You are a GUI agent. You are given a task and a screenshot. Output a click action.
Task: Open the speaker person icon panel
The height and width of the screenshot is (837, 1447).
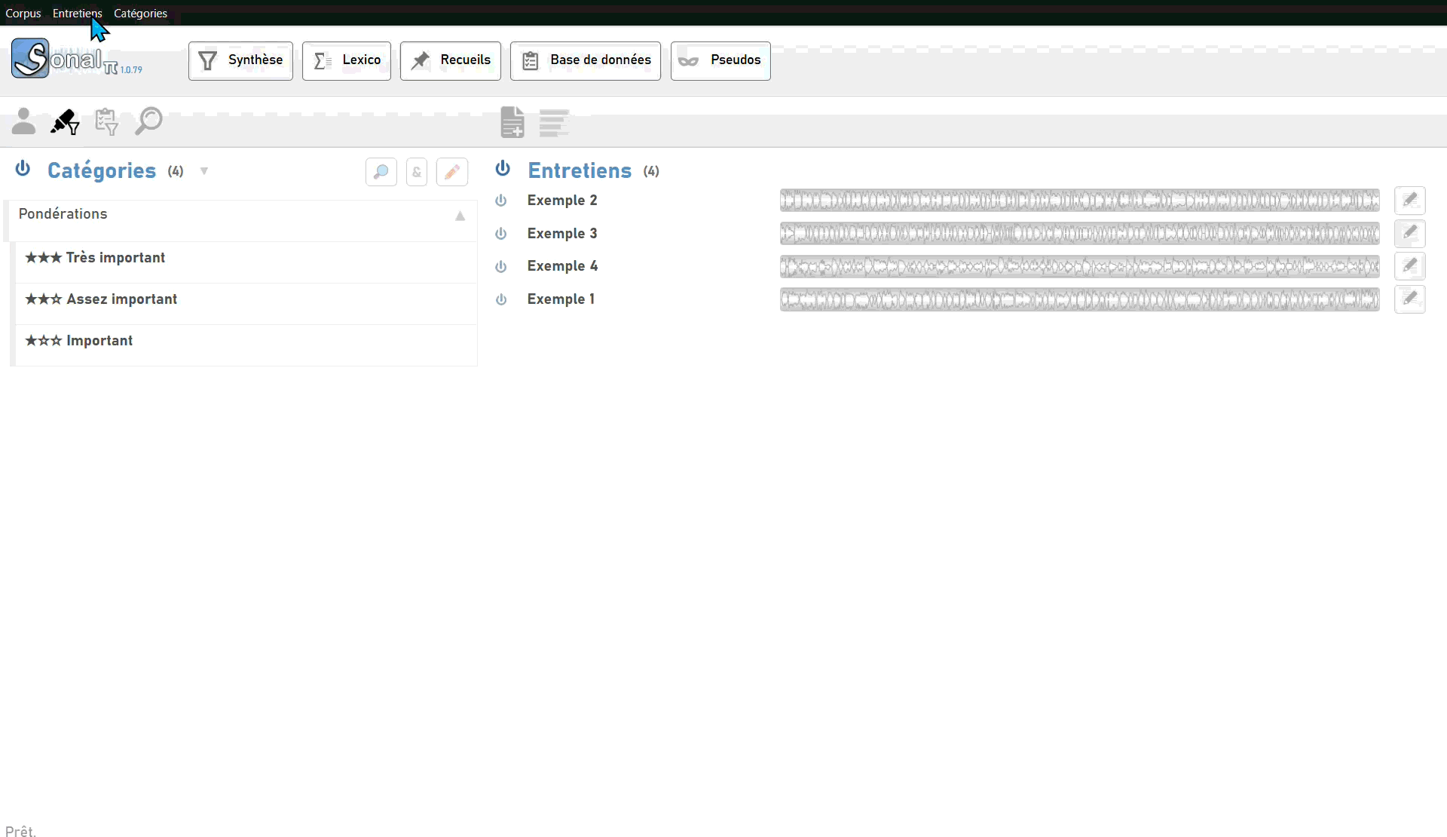coord(23,121)
